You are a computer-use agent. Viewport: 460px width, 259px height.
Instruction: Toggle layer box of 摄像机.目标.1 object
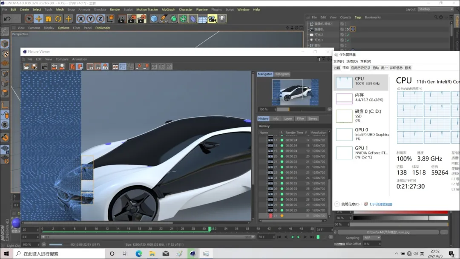(x=342, y=24)
